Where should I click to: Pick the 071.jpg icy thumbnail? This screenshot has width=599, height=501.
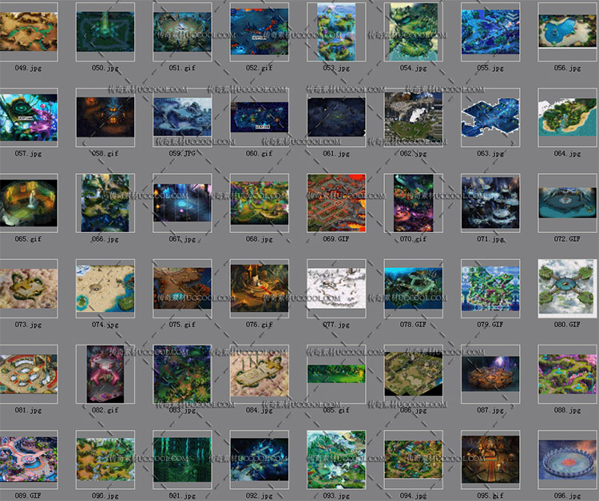[x=490, y=203]
